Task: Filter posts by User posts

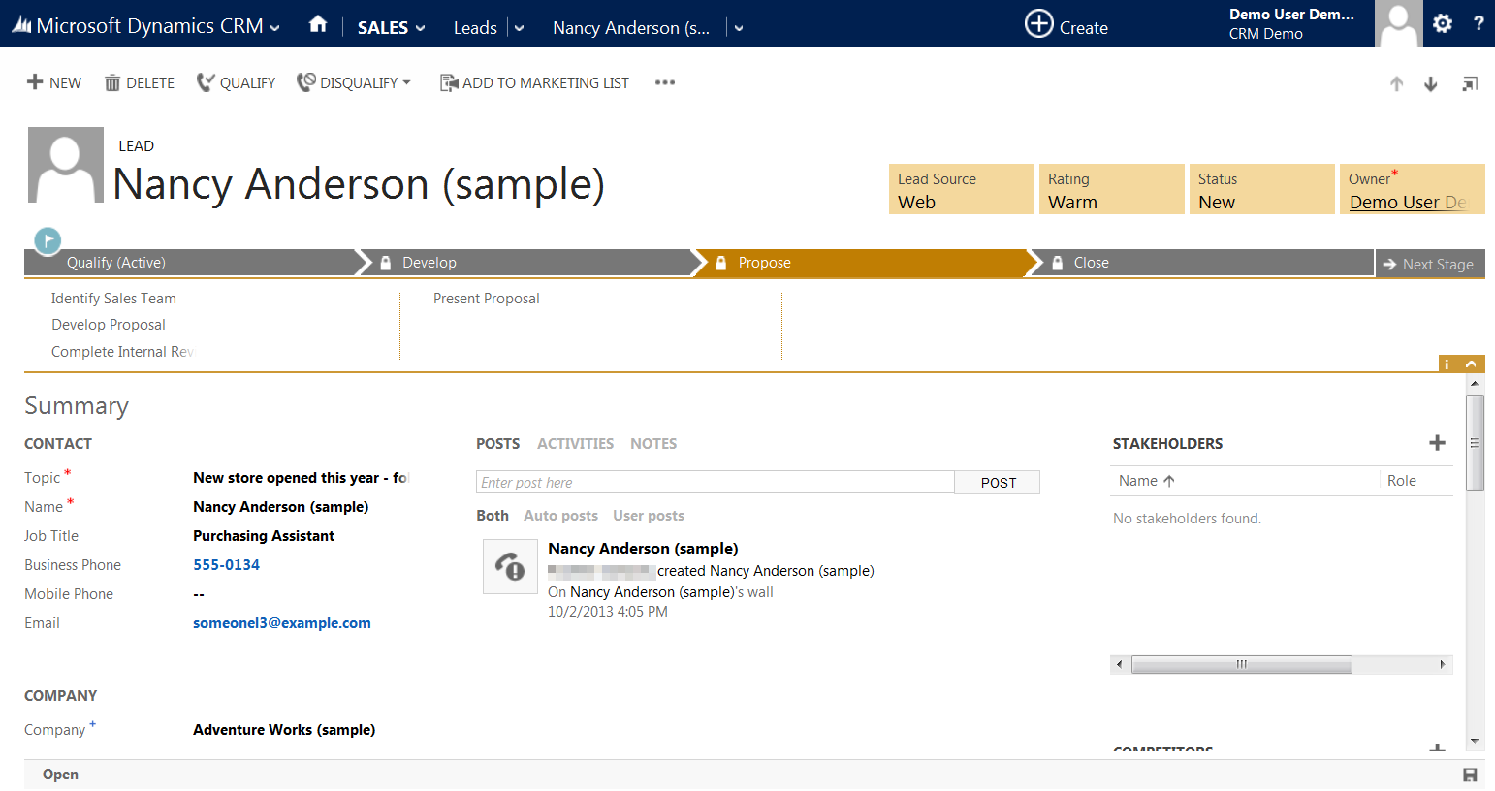Action: 649,516
